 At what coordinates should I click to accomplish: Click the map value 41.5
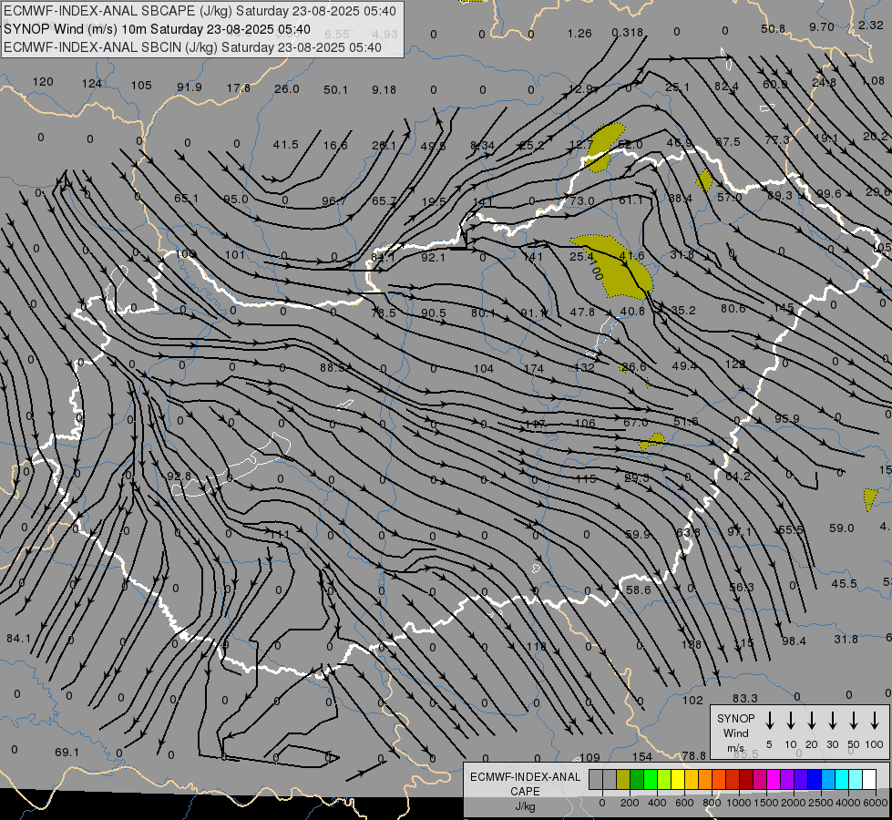point(285,145)
